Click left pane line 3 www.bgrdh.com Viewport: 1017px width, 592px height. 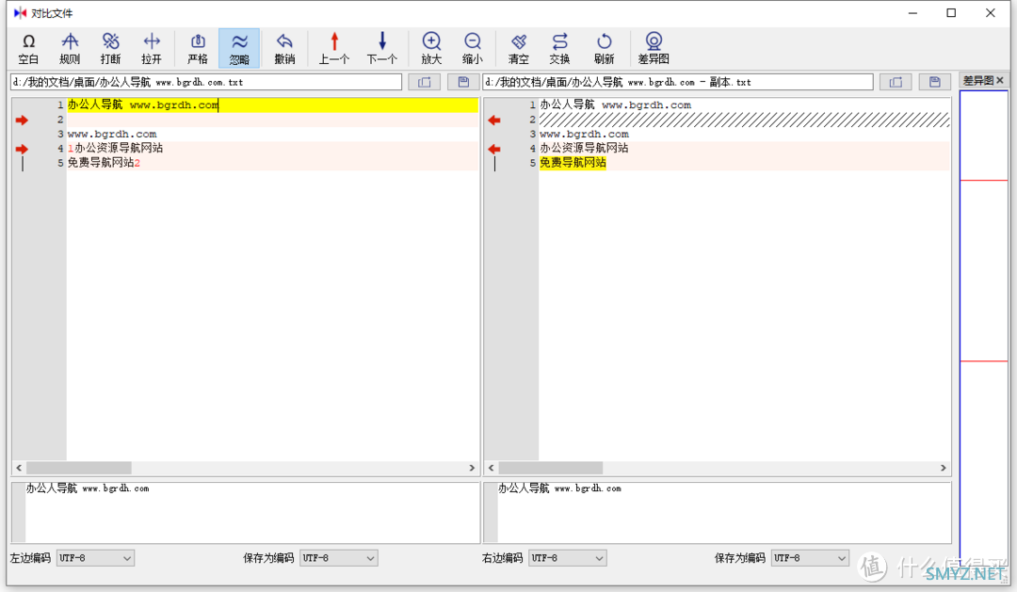pyautogui.click(x=112, y=135)
